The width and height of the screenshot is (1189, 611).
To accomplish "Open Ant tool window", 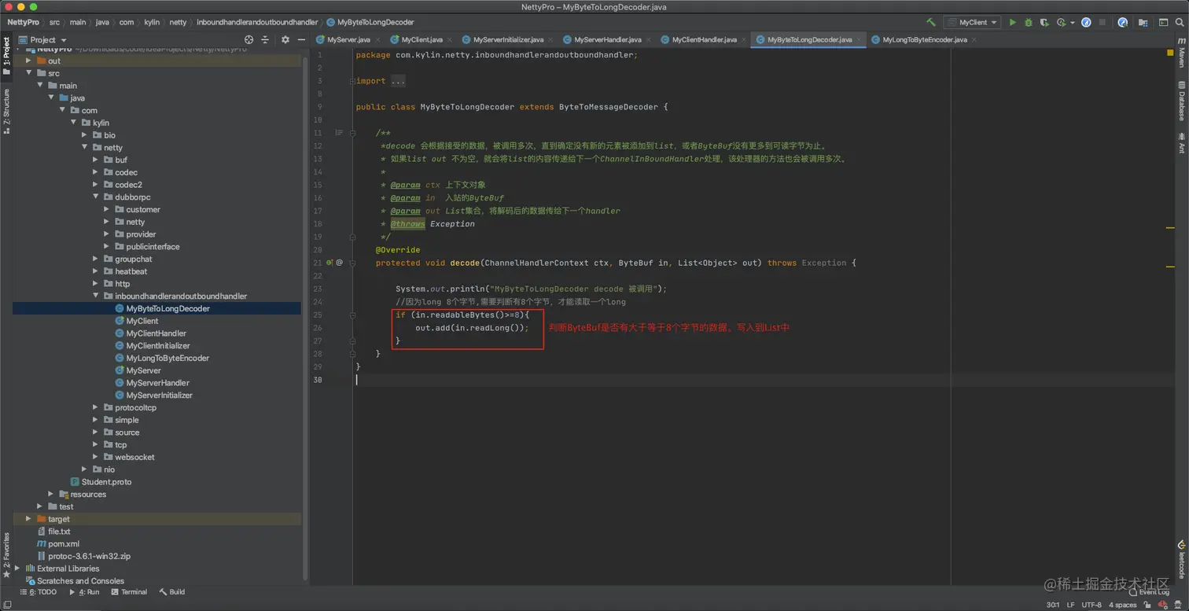I will tap(1181, 143).
